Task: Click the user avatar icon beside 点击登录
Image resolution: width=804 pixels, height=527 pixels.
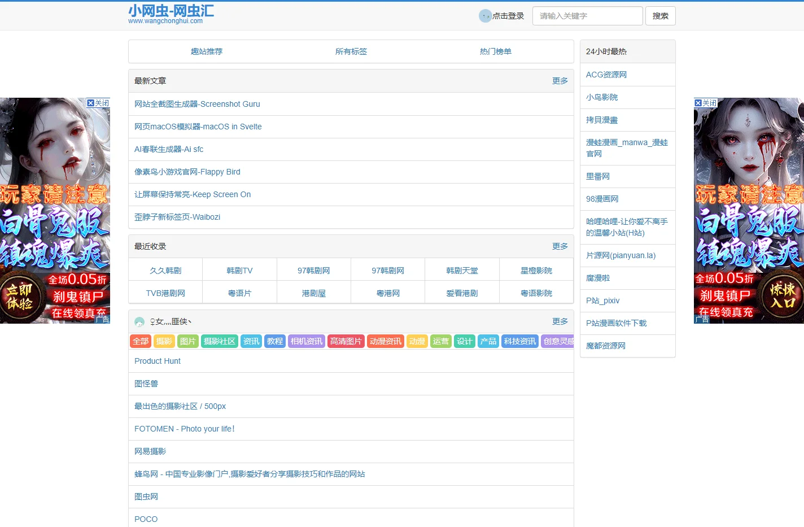Action: coord(485,16)
